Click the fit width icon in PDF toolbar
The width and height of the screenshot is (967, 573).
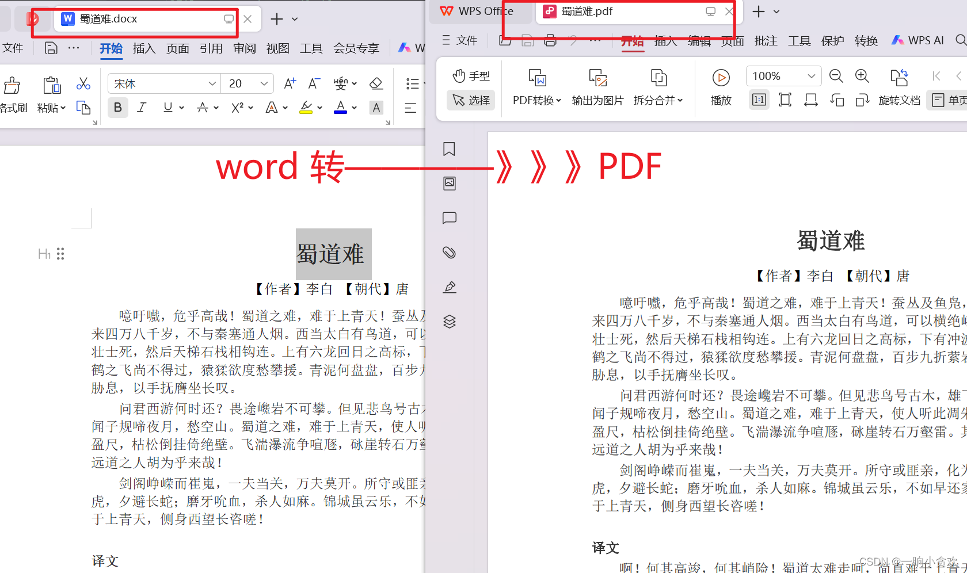coord(811,100)
